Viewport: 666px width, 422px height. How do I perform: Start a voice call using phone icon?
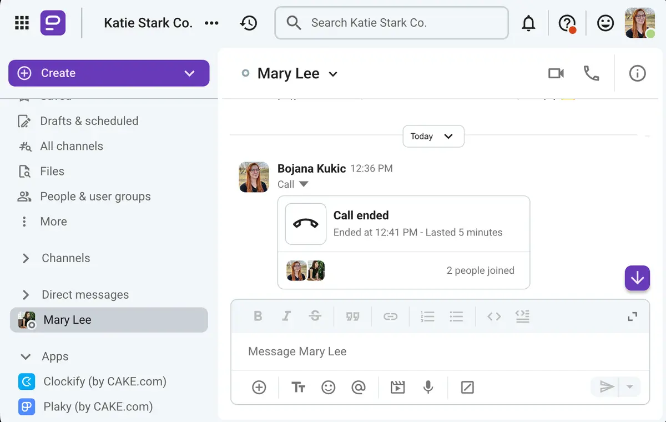[x=591, y=73]
